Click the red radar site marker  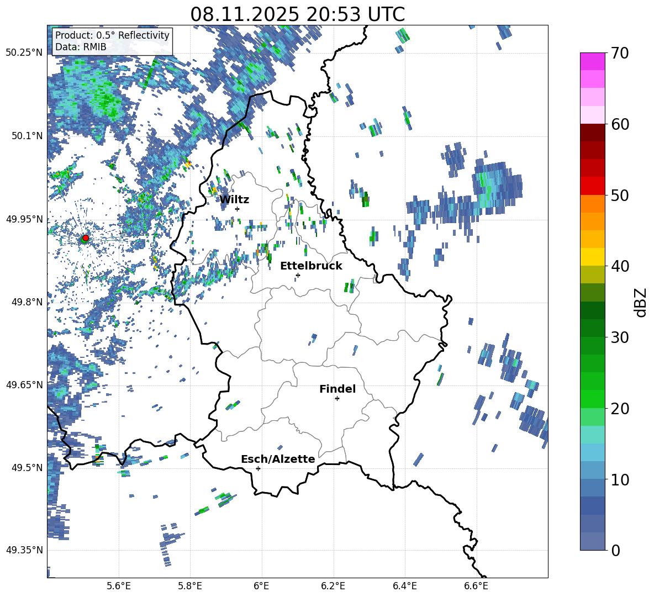[86, 238]
